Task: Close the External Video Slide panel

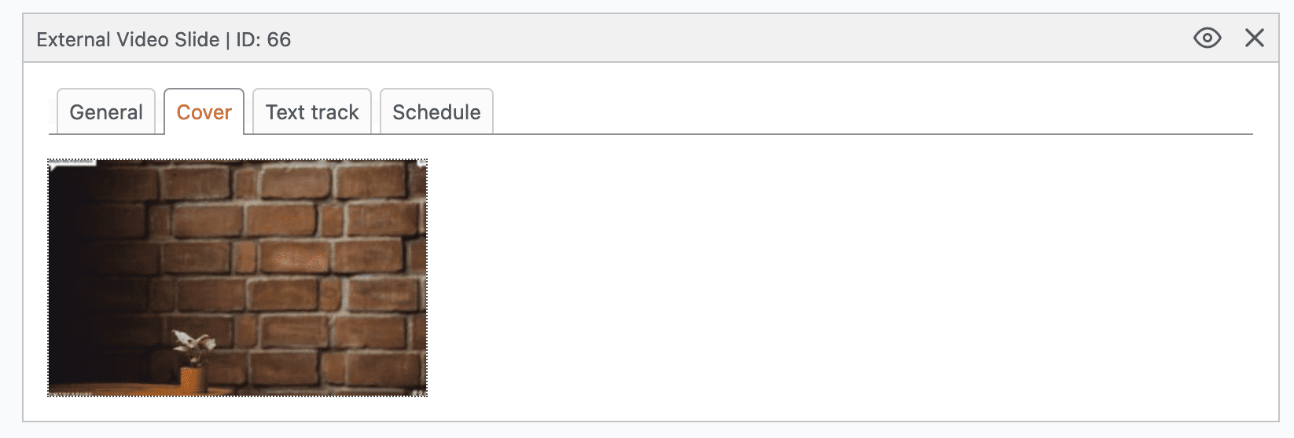Action: (1254, 38)
